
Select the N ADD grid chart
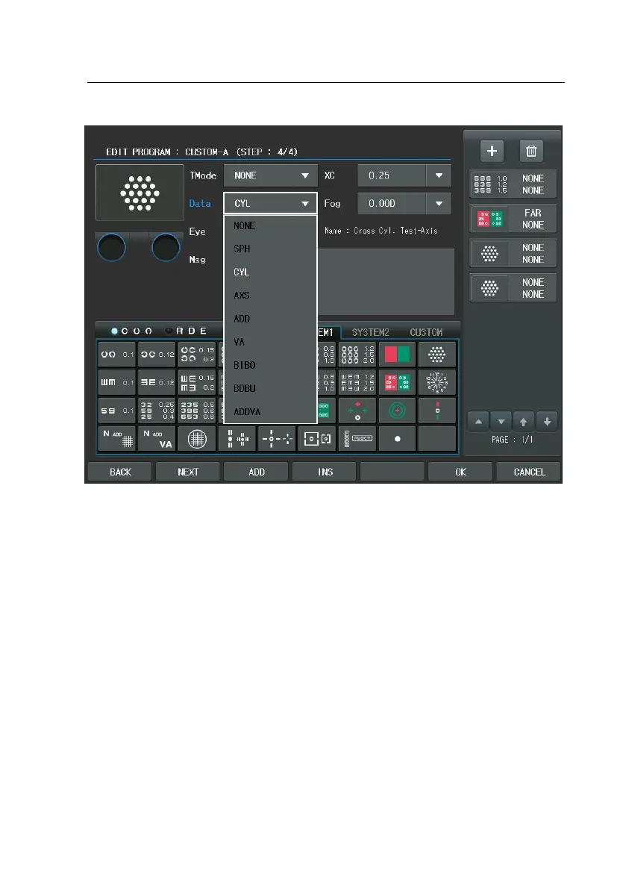116,439
